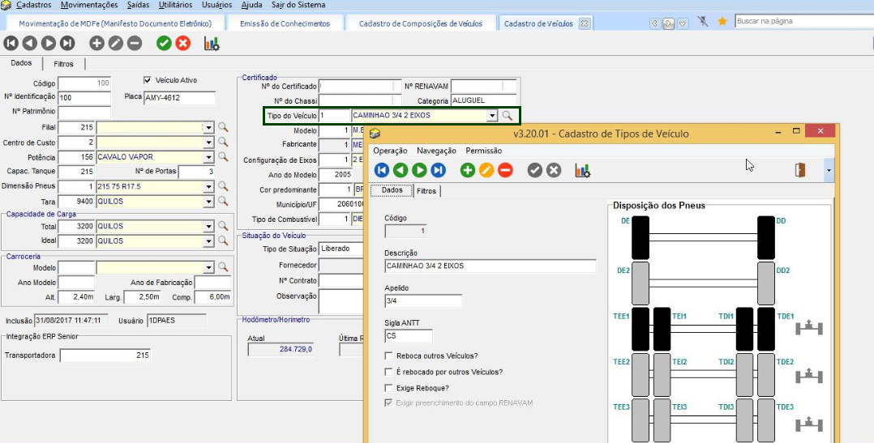Open the Navegação menu in popup
The width and height of the screenshot is (874, 443).
(436, 151)
